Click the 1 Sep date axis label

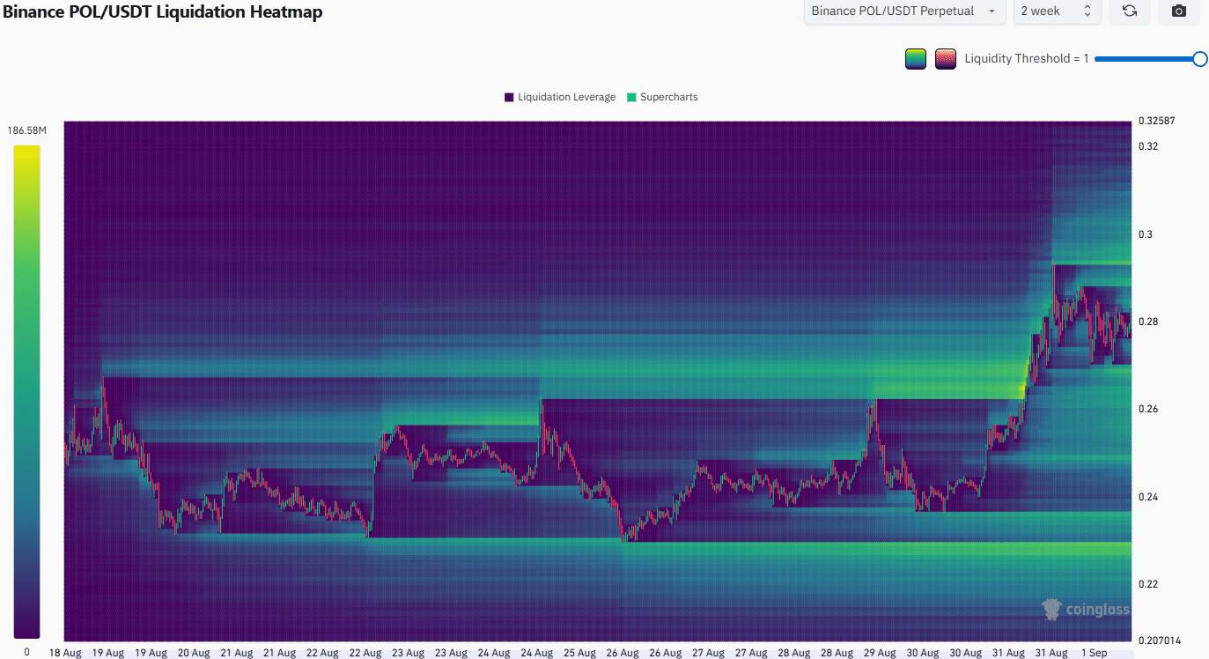pyautogui.click(x=1093, y=653)
